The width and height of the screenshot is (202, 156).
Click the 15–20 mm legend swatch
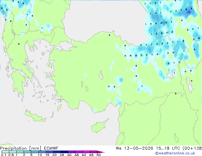pos(49,152)
